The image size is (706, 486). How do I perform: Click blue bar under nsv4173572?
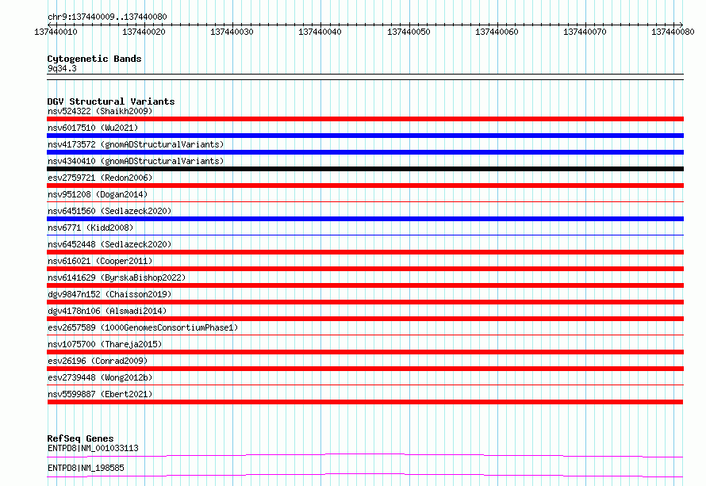click(x=365, y=152)
